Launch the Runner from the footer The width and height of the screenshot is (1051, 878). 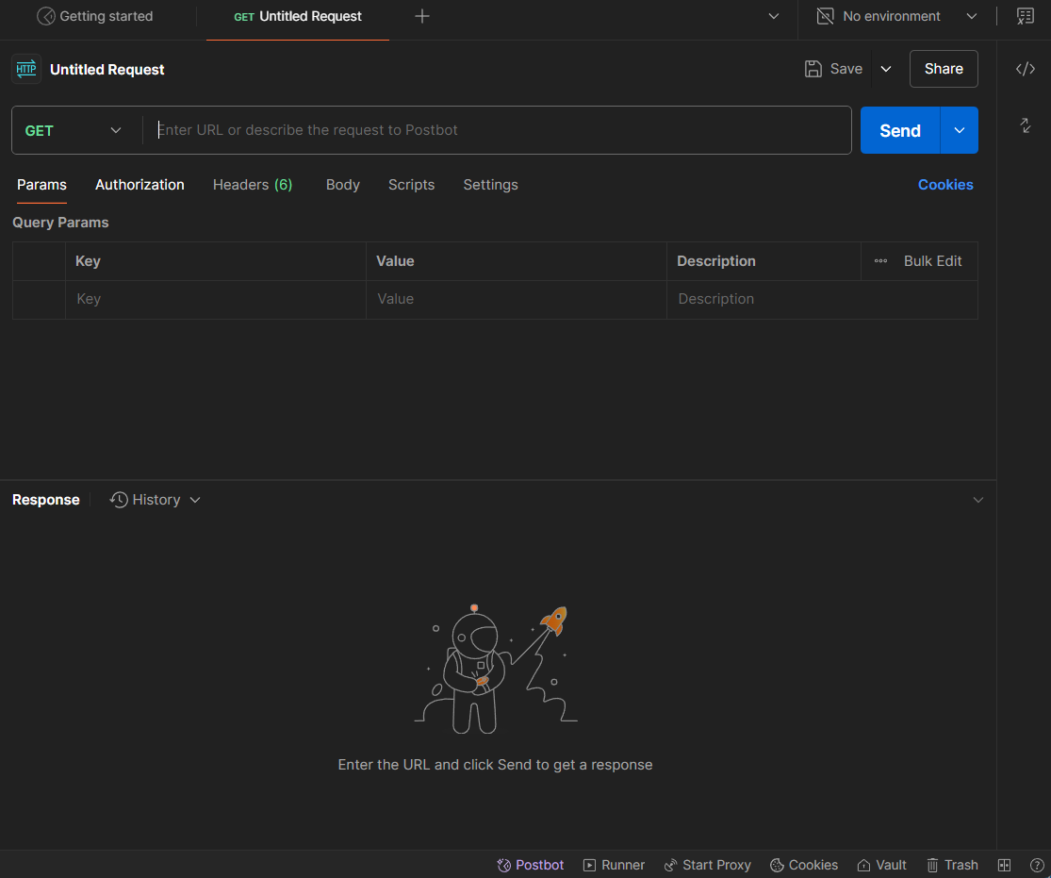(x=614, y=865)
